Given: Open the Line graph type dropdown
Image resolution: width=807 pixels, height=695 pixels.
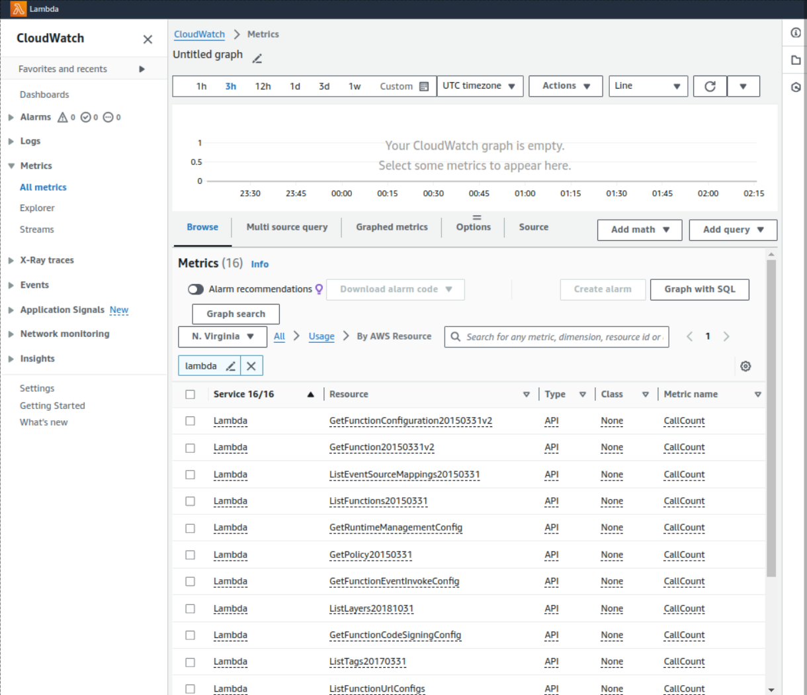Looking at the screenshot, I should click(648, 86).
